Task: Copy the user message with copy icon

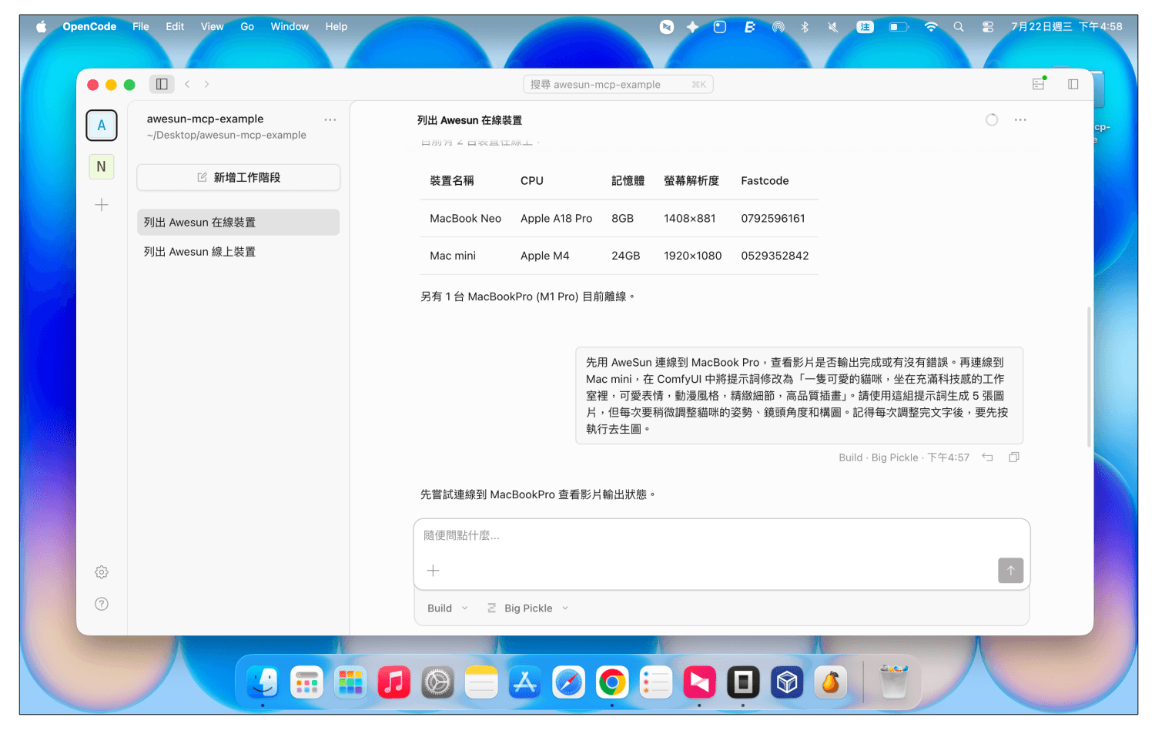Action: 1014,457
